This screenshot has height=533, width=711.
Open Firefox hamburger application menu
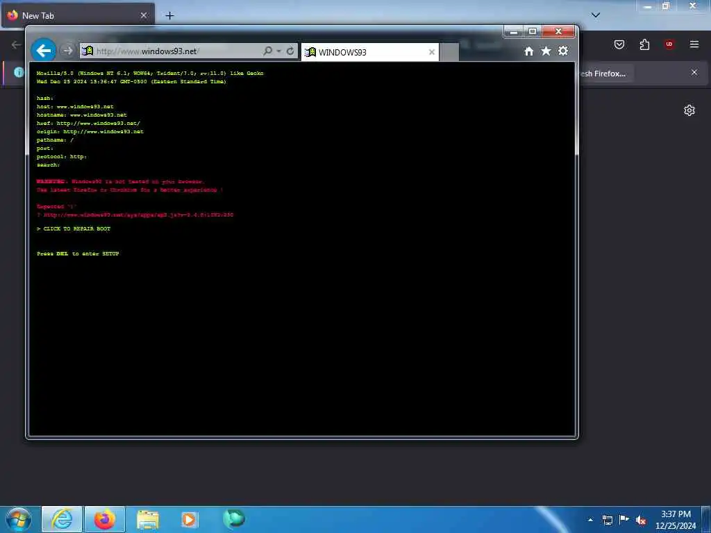[x=694, y=44]
